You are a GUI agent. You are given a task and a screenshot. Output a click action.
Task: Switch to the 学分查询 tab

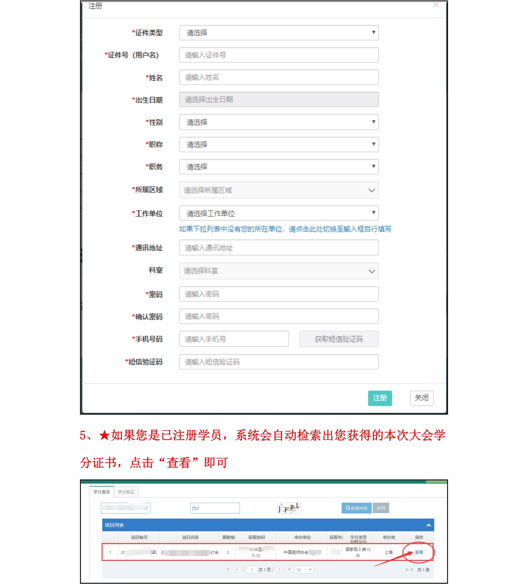pyautogui.click(x=102, y=492)
